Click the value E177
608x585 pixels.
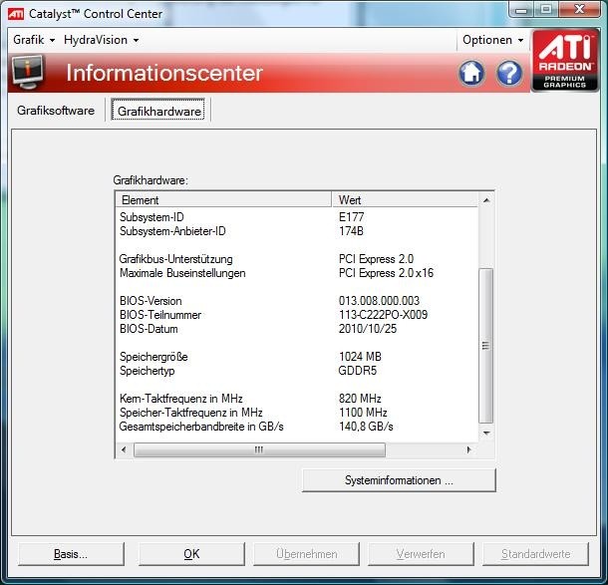(x=351, y=217)
